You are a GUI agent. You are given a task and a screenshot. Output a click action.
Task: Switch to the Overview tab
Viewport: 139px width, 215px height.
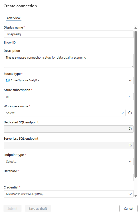[13, 18]
